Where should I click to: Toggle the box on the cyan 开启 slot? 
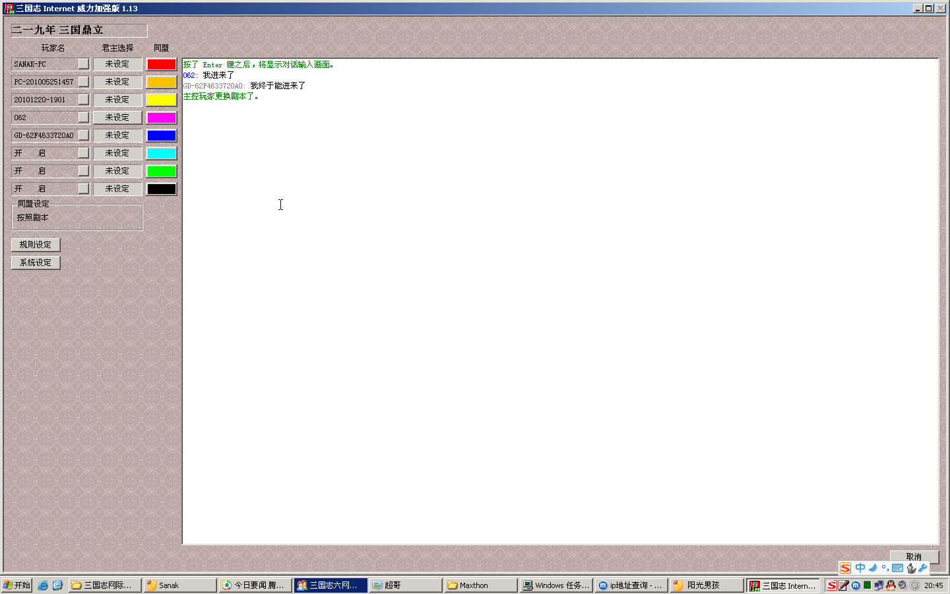tap(83, 153)
